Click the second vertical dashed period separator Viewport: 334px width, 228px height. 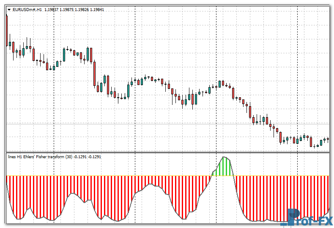coord(135,42)
